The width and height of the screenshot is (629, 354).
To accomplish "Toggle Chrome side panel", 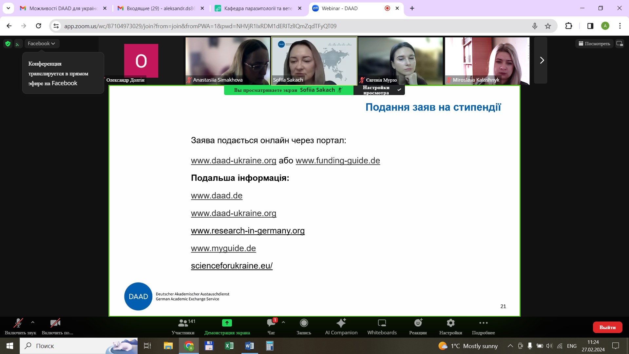I will click(x=590, y=26).
